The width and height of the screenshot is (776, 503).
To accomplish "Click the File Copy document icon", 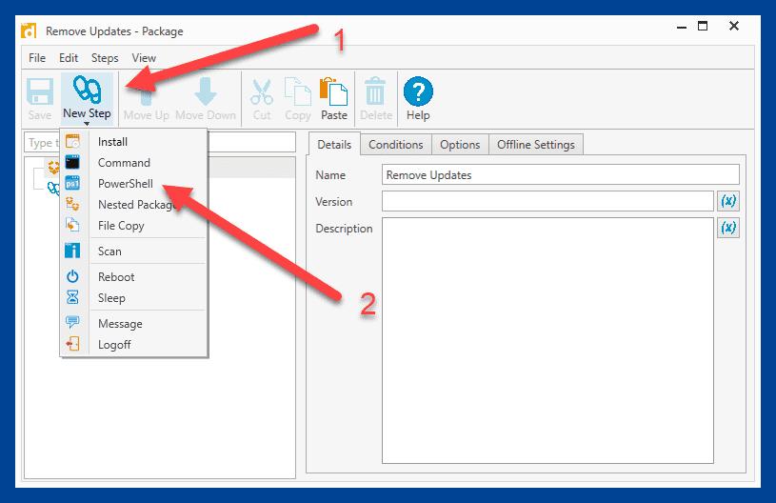I will click(72, 225).
